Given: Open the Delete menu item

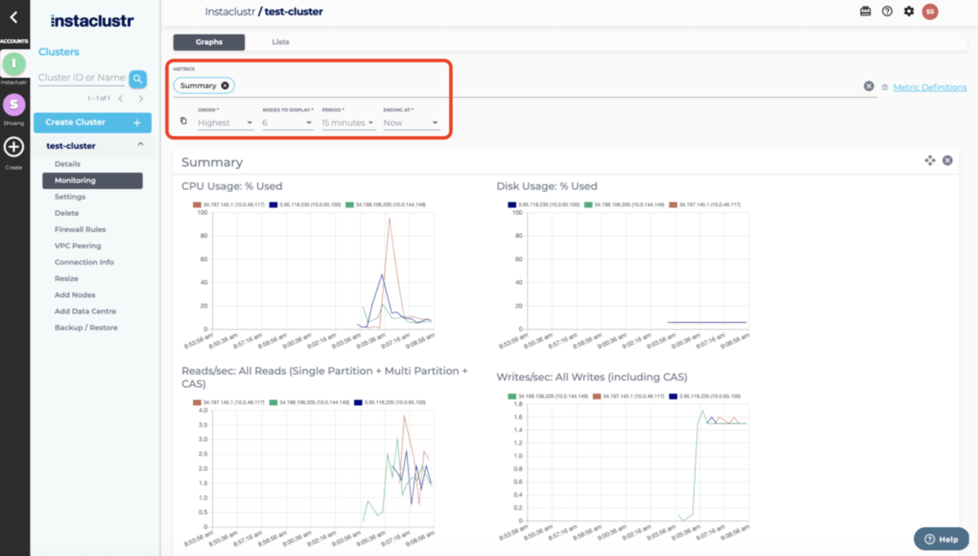Looking at the screenshot, I should tap(67, 213).
